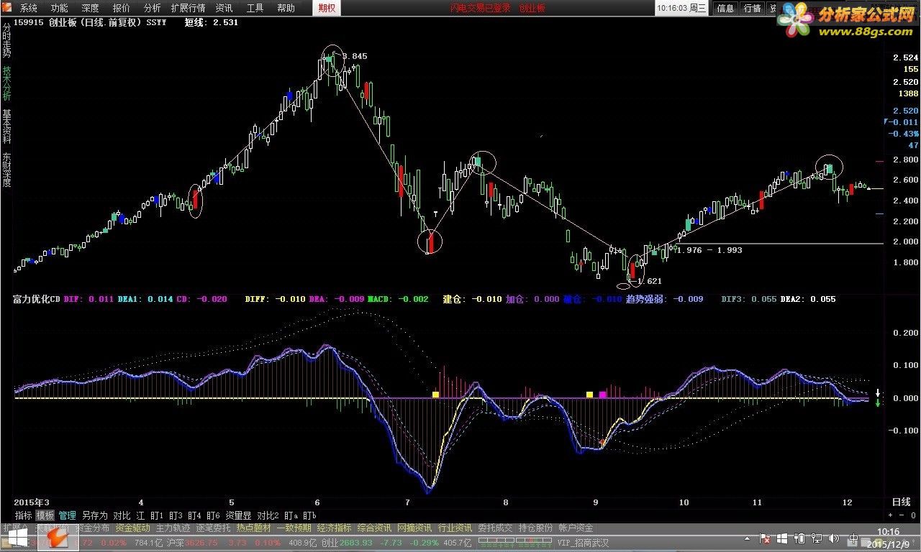The image size is (921, 552).
Task: Switch to 东财深度 side tab
Action: click(6, 170)
